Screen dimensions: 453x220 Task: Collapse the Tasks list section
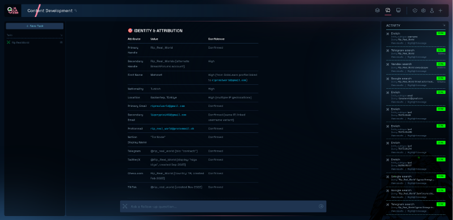pyautogui.click(x=61, y=35)
